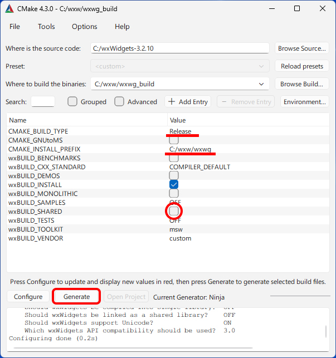The height and width of the screenshot is (358, 336).
Task: Select wxBUILD_TOOLKIT entry name
Action: click(36, 229)
